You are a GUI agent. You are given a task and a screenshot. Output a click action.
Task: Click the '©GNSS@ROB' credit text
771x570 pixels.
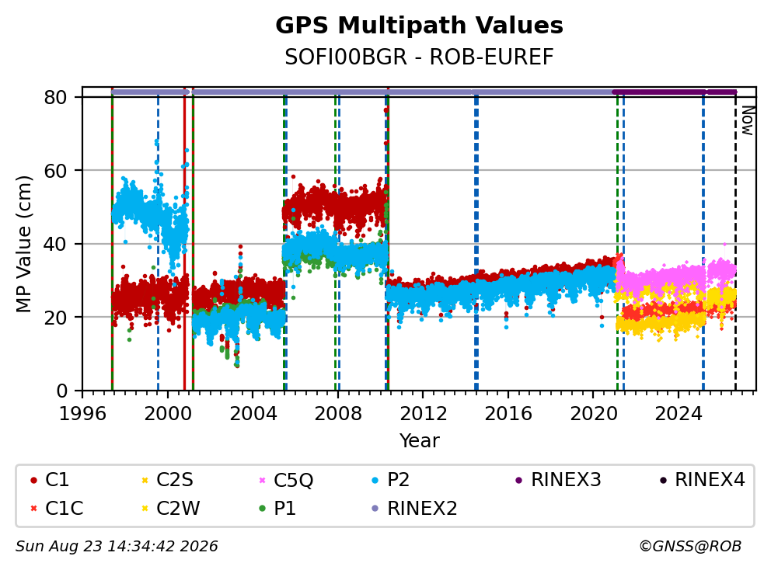[x=690, y=547]
